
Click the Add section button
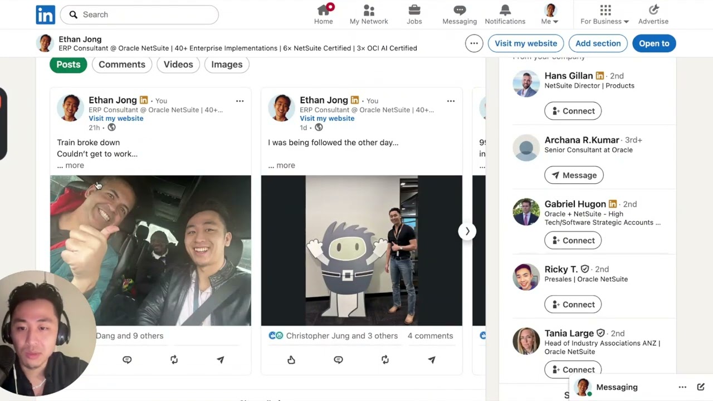click(598, 43)
